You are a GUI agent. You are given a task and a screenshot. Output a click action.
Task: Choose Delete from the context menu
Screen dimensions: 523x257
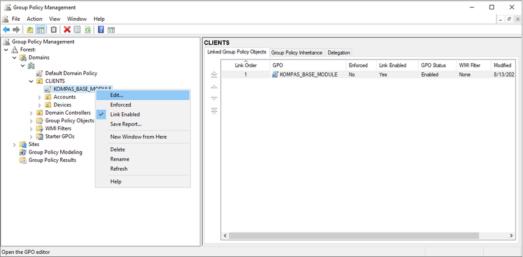pos(143,149)
